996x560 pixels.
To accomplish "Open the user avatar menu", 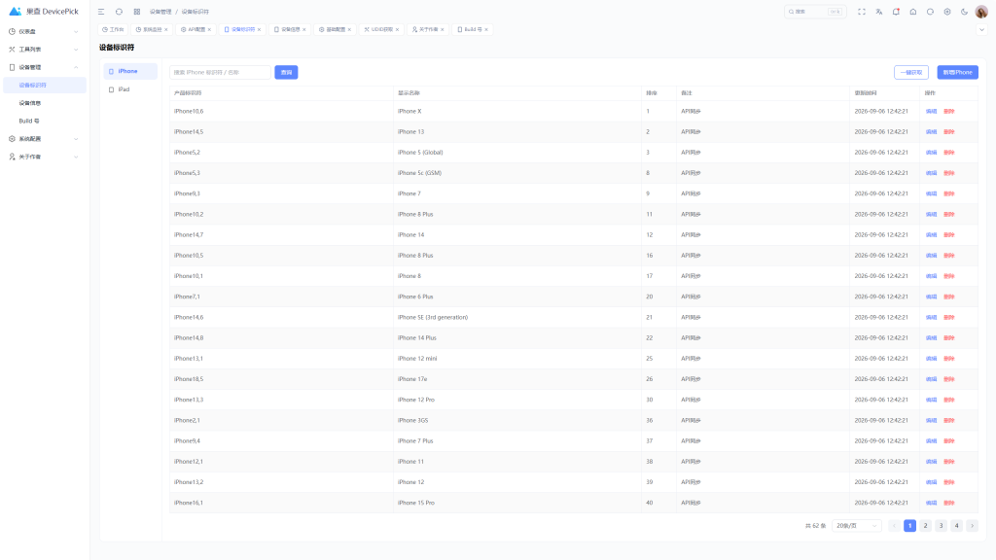I will click(981, 12).
